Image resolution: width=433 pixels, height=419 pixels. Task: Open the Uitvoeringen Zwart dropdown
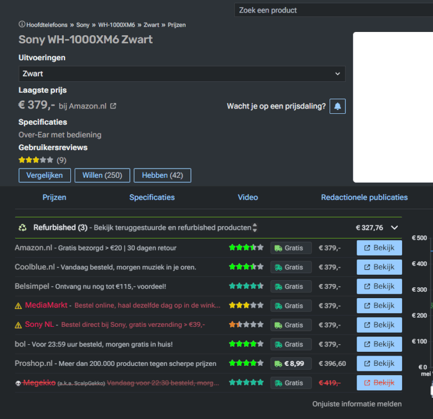click(182, 74)
